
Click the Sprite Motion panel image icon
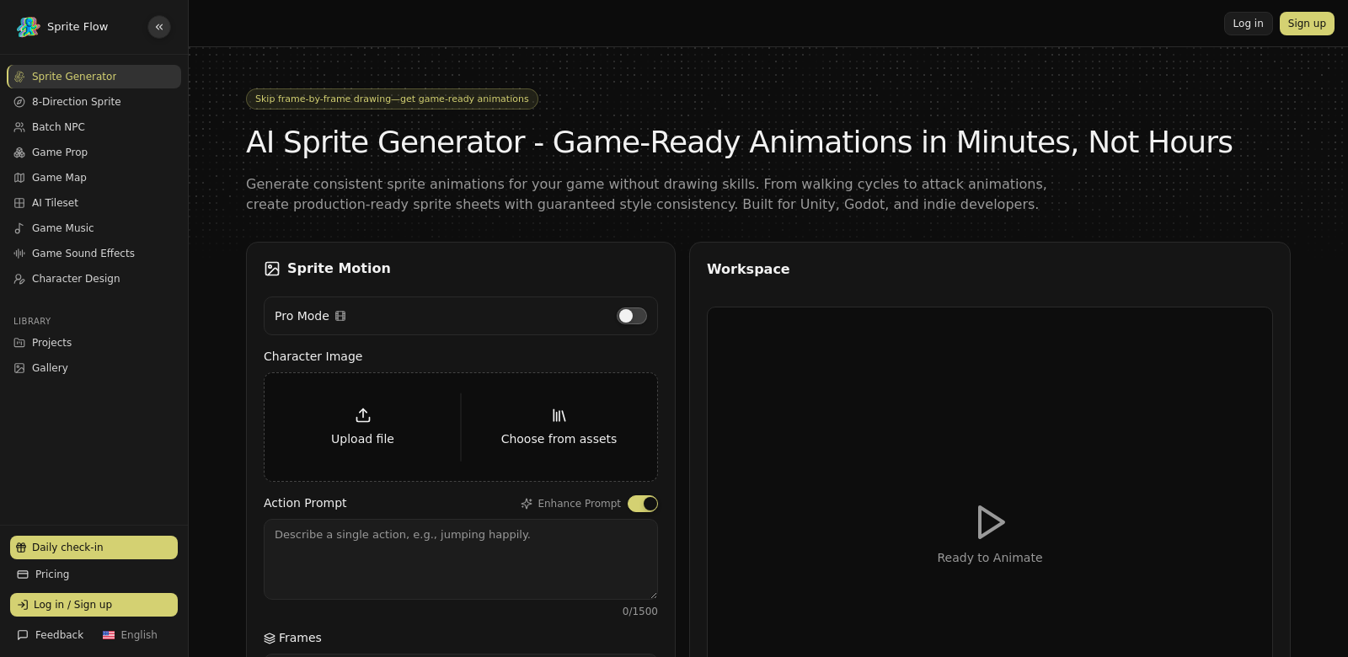[272, 269]
